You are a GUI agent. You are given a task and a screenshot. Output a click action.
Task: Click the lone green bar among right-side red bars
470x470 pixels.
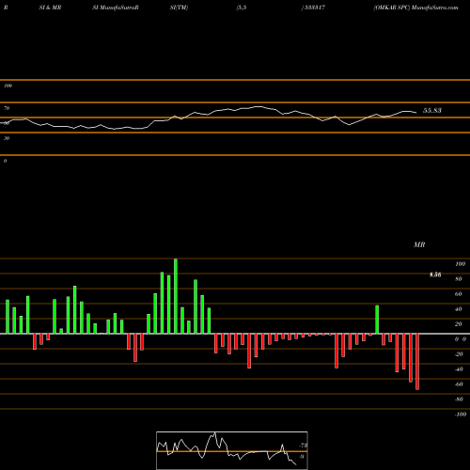377,320
